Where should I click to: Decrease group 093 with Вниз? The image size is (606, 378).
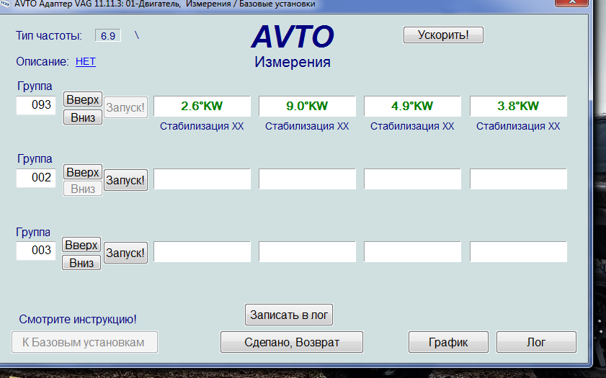[83, 117]
